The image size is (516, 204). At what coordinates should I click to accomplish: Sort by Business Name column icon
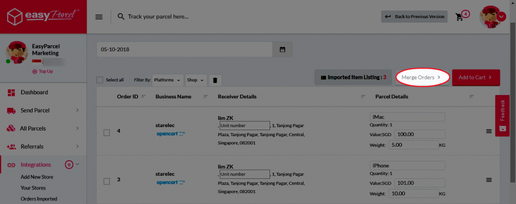206,96
